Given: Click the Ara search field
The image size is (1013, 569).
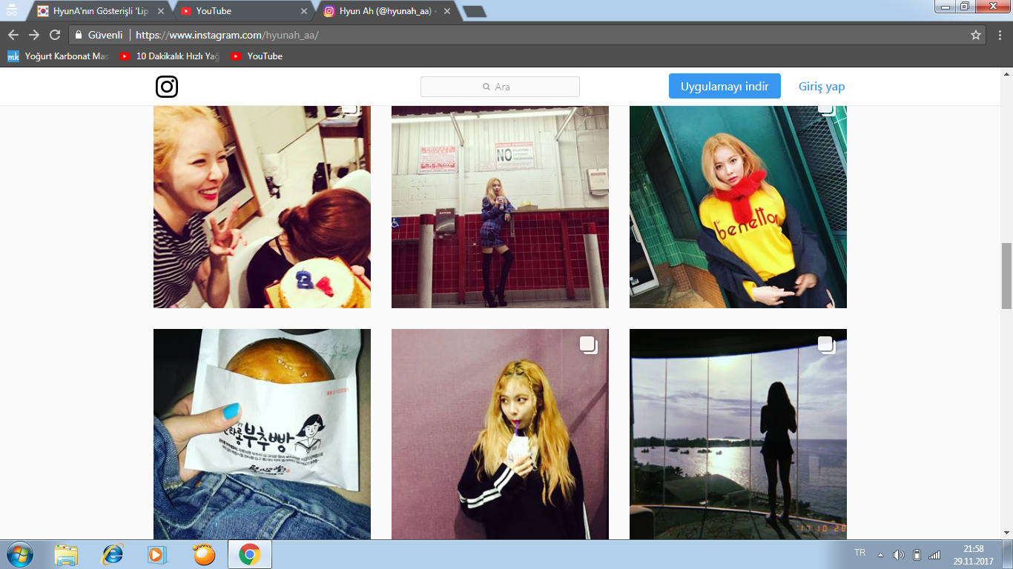Looking at the screenshot, I should pos(500,87).
